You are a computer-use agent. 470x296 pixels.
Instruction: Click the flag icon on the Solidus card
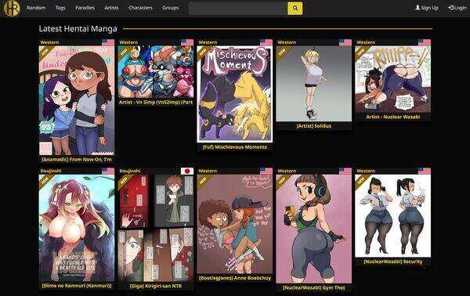point(345,42)
